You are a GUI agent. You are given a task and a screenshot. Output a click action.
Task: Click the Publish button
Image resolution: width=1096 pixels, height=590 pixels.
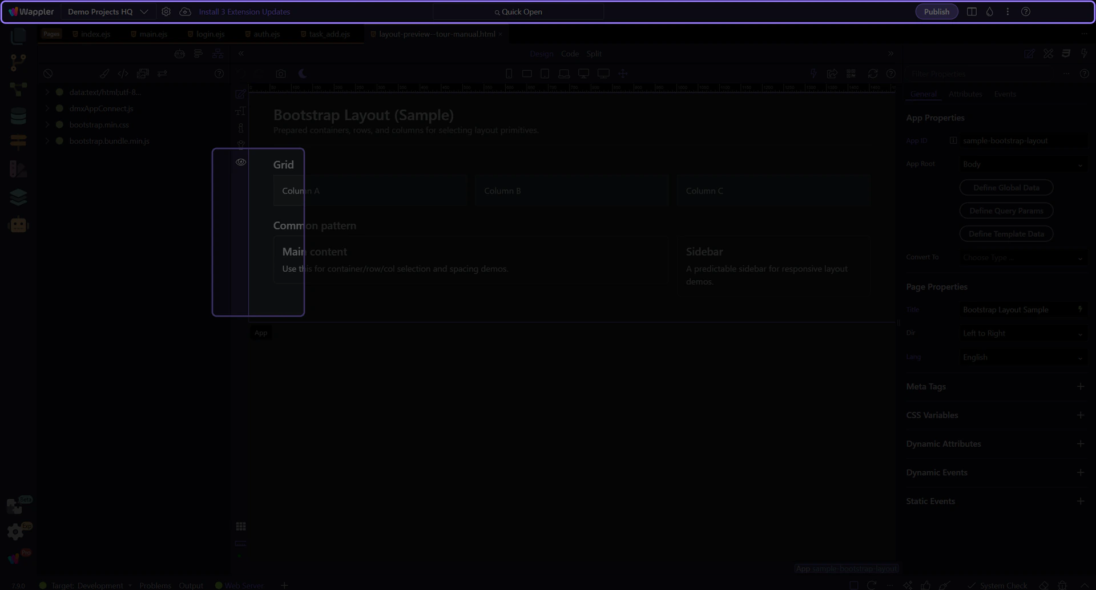tap(936, 12)
